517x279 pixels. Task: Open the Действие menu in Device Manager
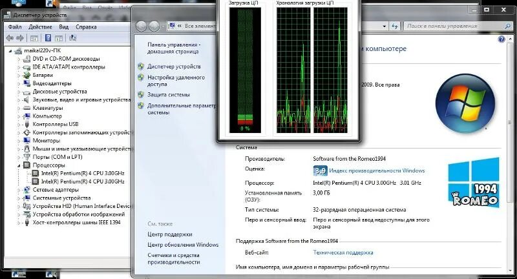pos(40,27)
